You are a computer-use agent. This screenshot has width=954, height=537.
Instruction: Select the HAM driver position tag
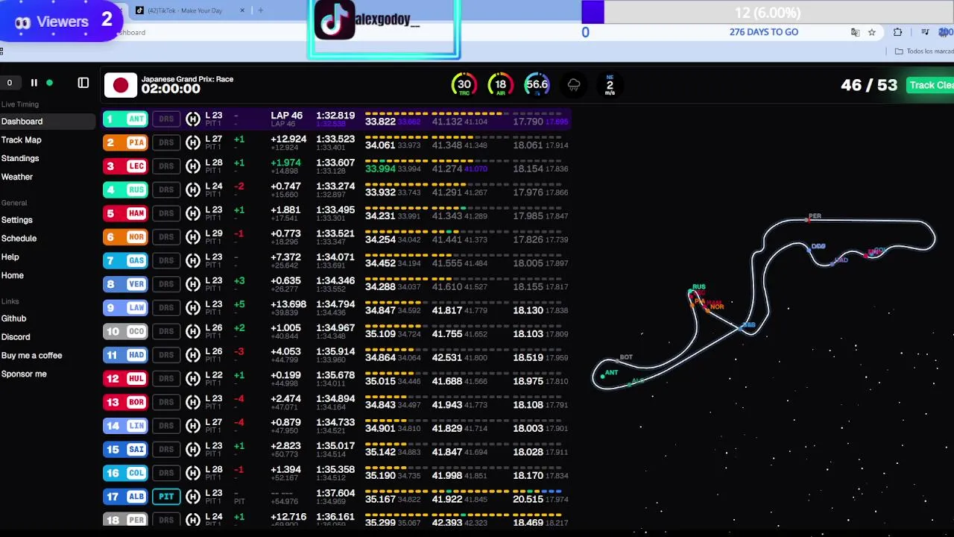[125, 213]
